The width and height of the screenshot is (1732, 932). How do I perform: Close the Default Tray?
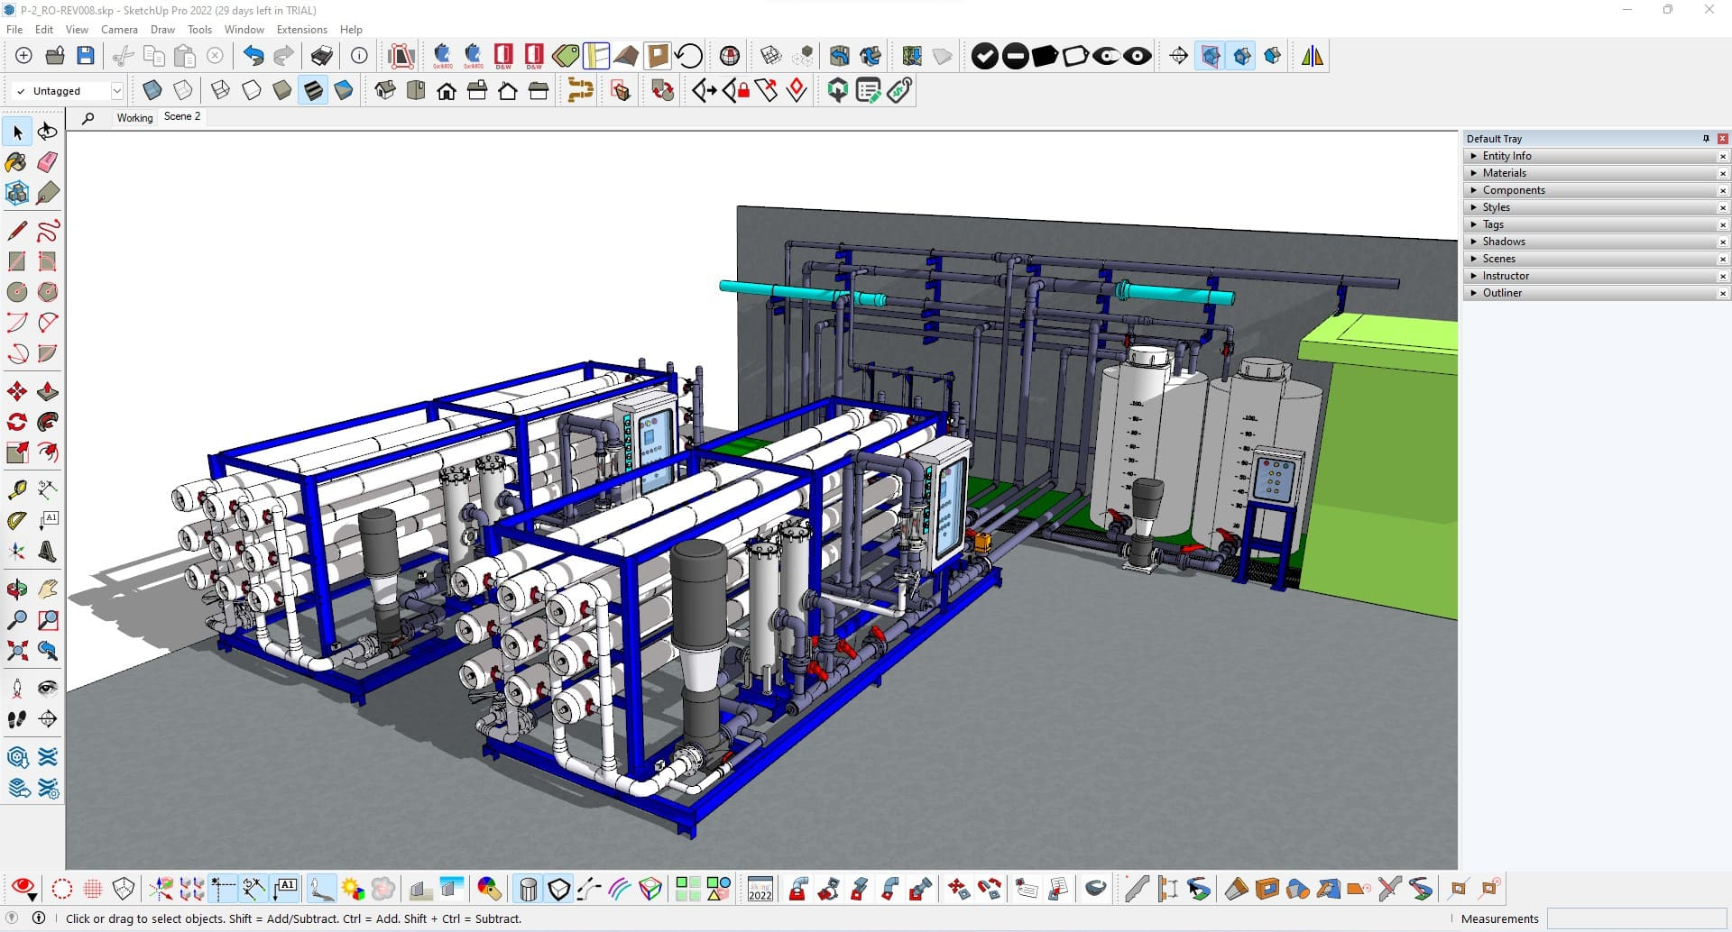(1723, 139)
